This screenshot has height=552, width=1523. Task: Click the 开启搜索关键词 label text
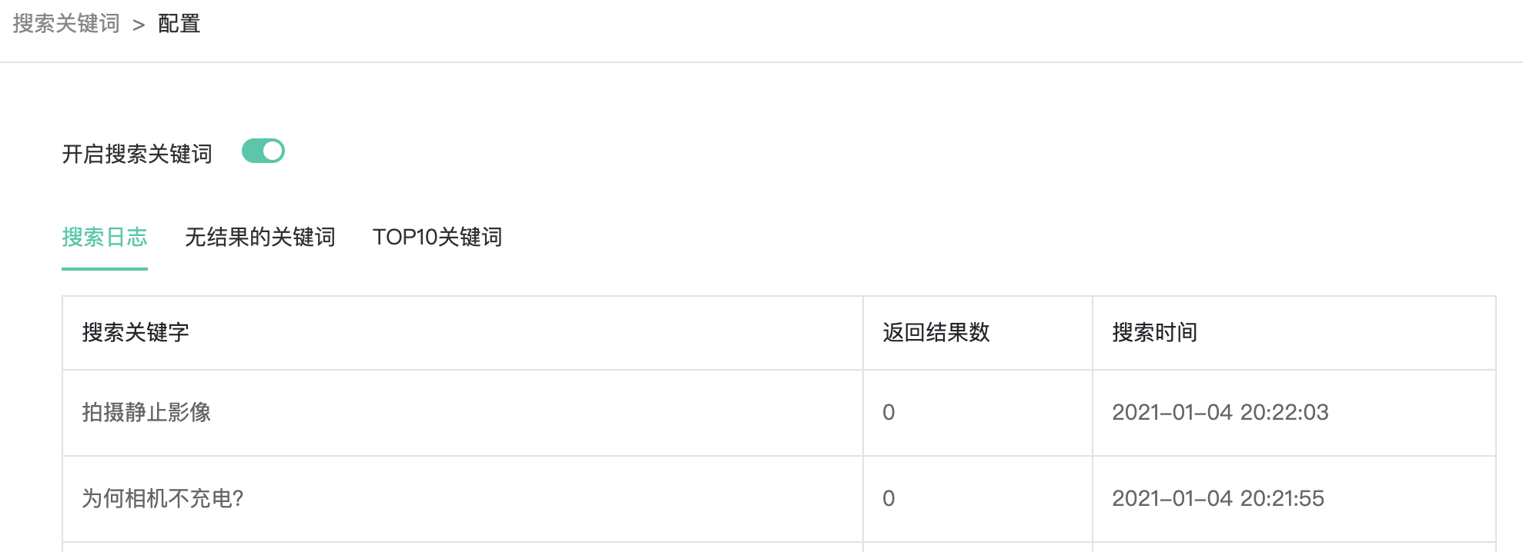click(x=137, y=154)
